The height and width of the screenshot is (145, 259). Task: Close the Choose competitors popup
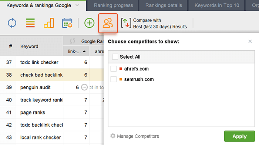pos(250,41)
